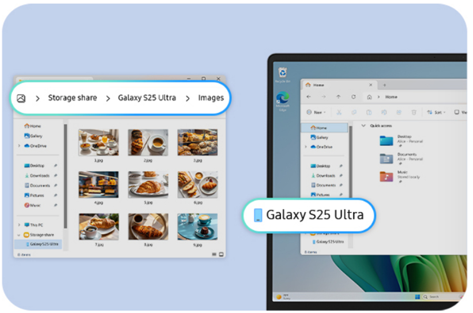Select Downloads in the Images window sidebar

(37, 176)
